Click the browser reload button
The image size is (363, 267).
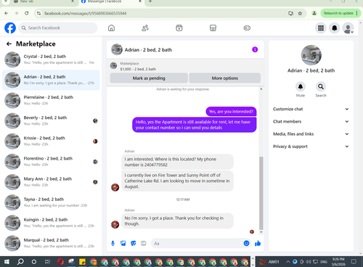[x=27, y=13]
